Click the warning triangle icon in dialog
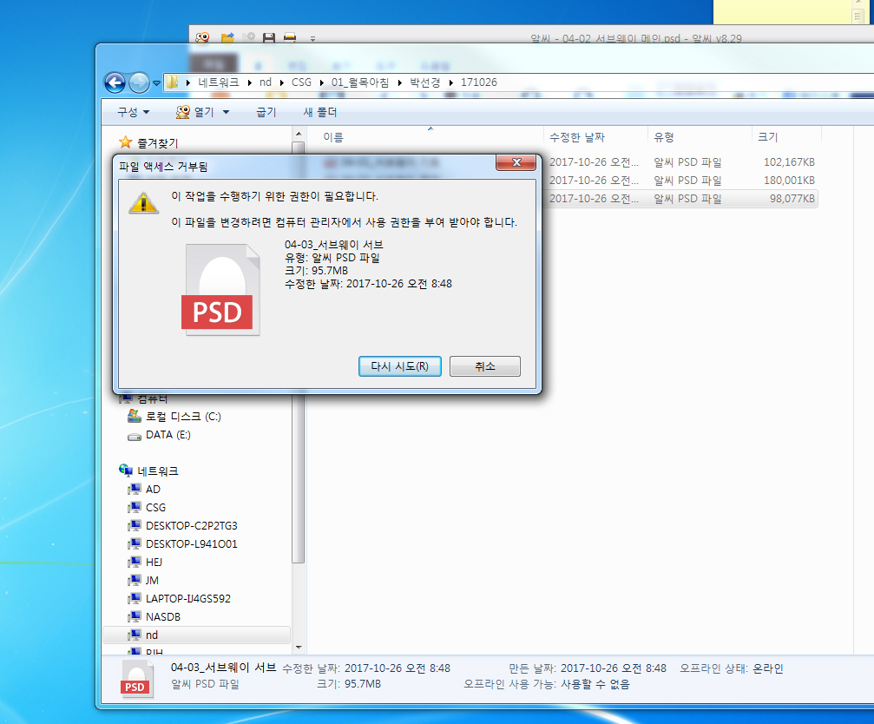 coord(144,202)
